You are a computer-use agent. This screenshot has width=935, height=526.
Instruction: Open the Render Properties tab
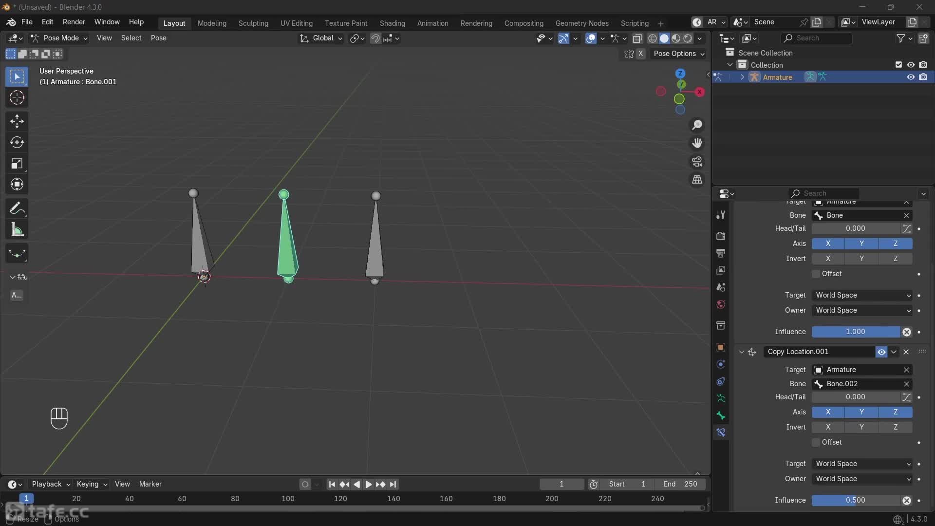[721, 236]
